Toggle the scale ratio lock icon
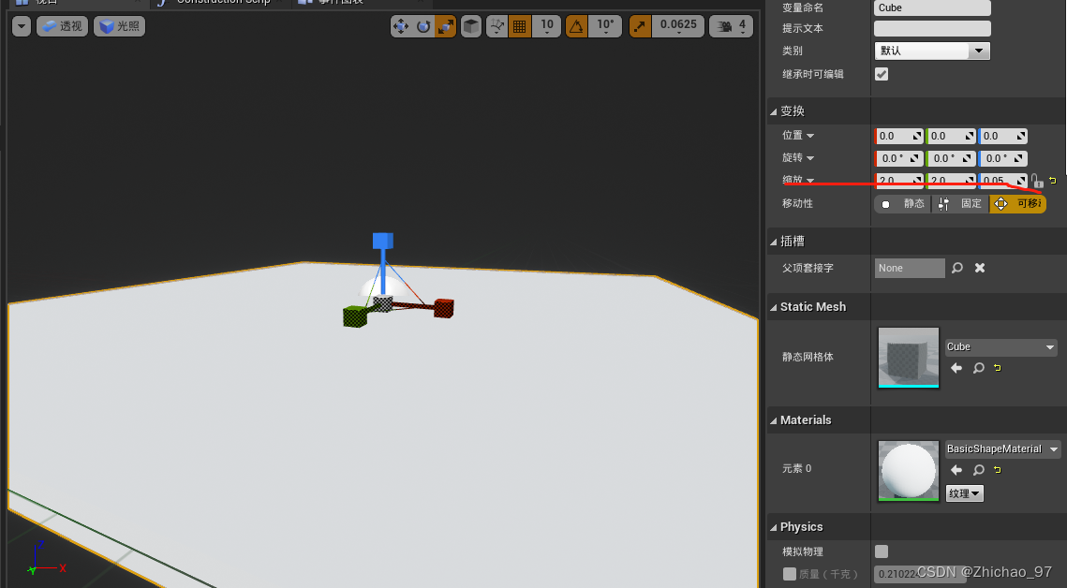The image size is (1067, 588). tap(1036, 181)
